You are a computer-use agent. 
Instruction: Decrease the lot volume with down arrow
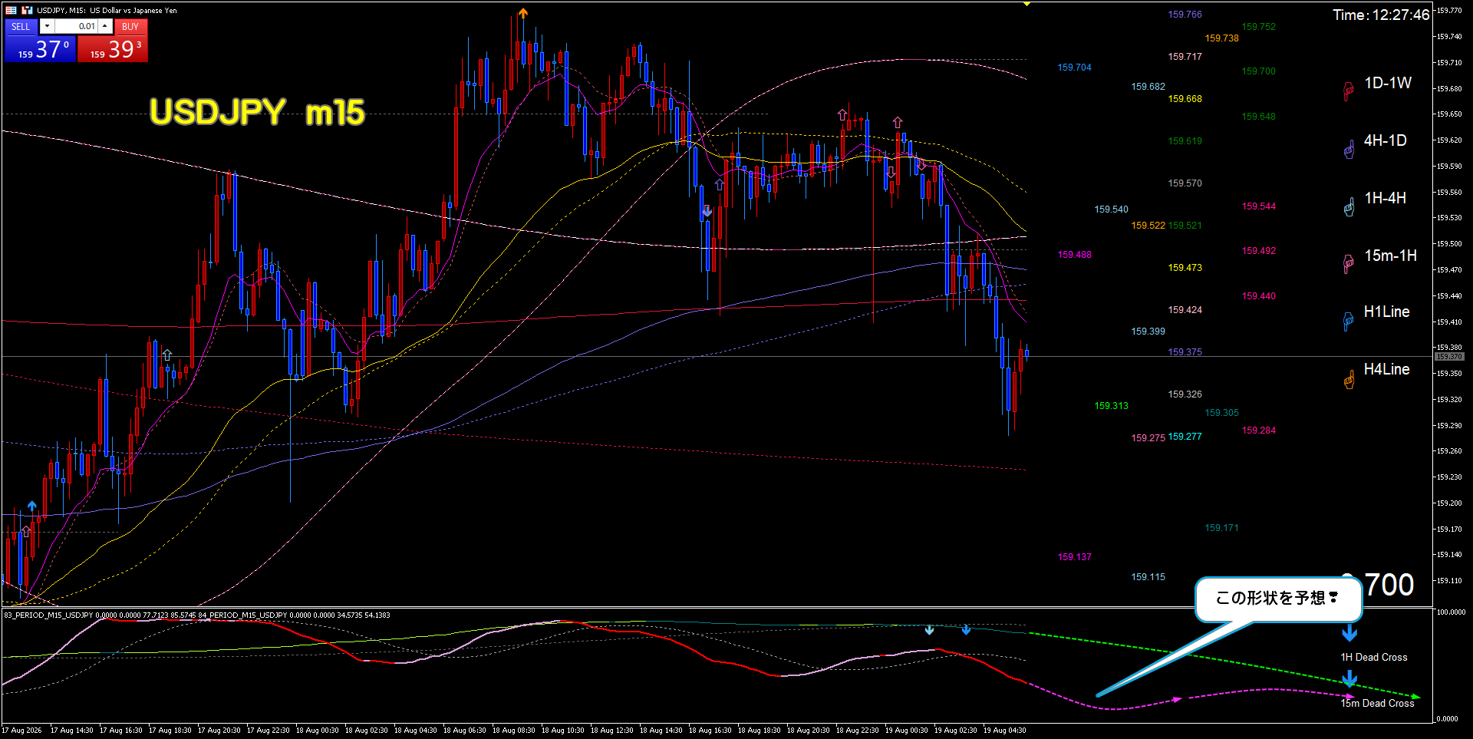tap(47, 26)
